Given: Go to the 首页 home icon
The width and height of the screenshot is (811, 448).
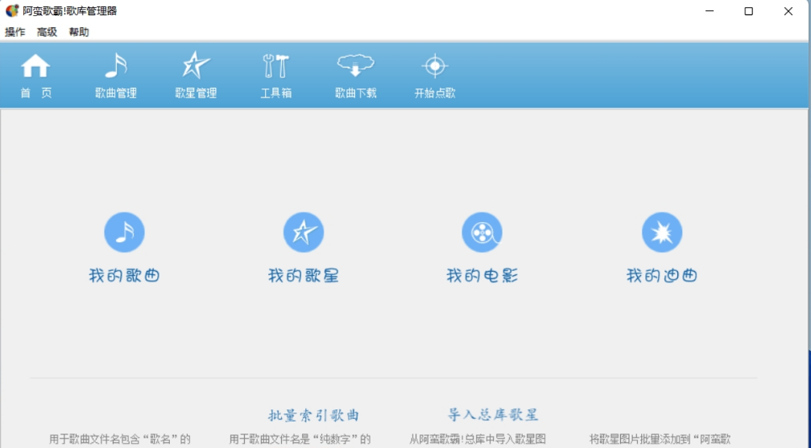Looking at the screenshot, I should [35, 66].
